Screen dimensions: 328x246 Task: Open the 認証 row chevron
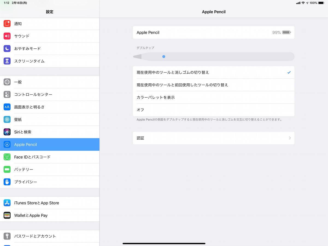(290, 138)
